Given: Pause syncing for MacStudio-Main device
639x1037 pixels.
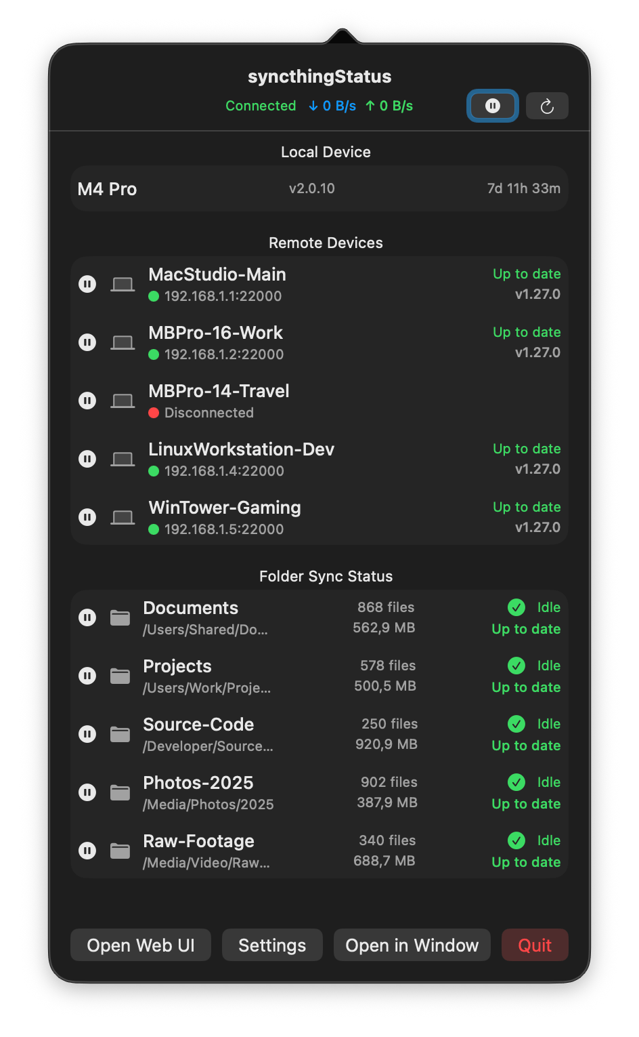Looking at the screenshot, I should (87, 284).
